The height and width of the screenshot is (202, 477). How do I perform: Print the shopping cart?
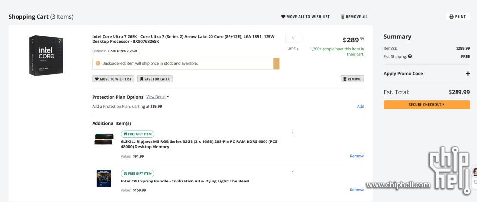pyautogui.click(x=458, y=17)
